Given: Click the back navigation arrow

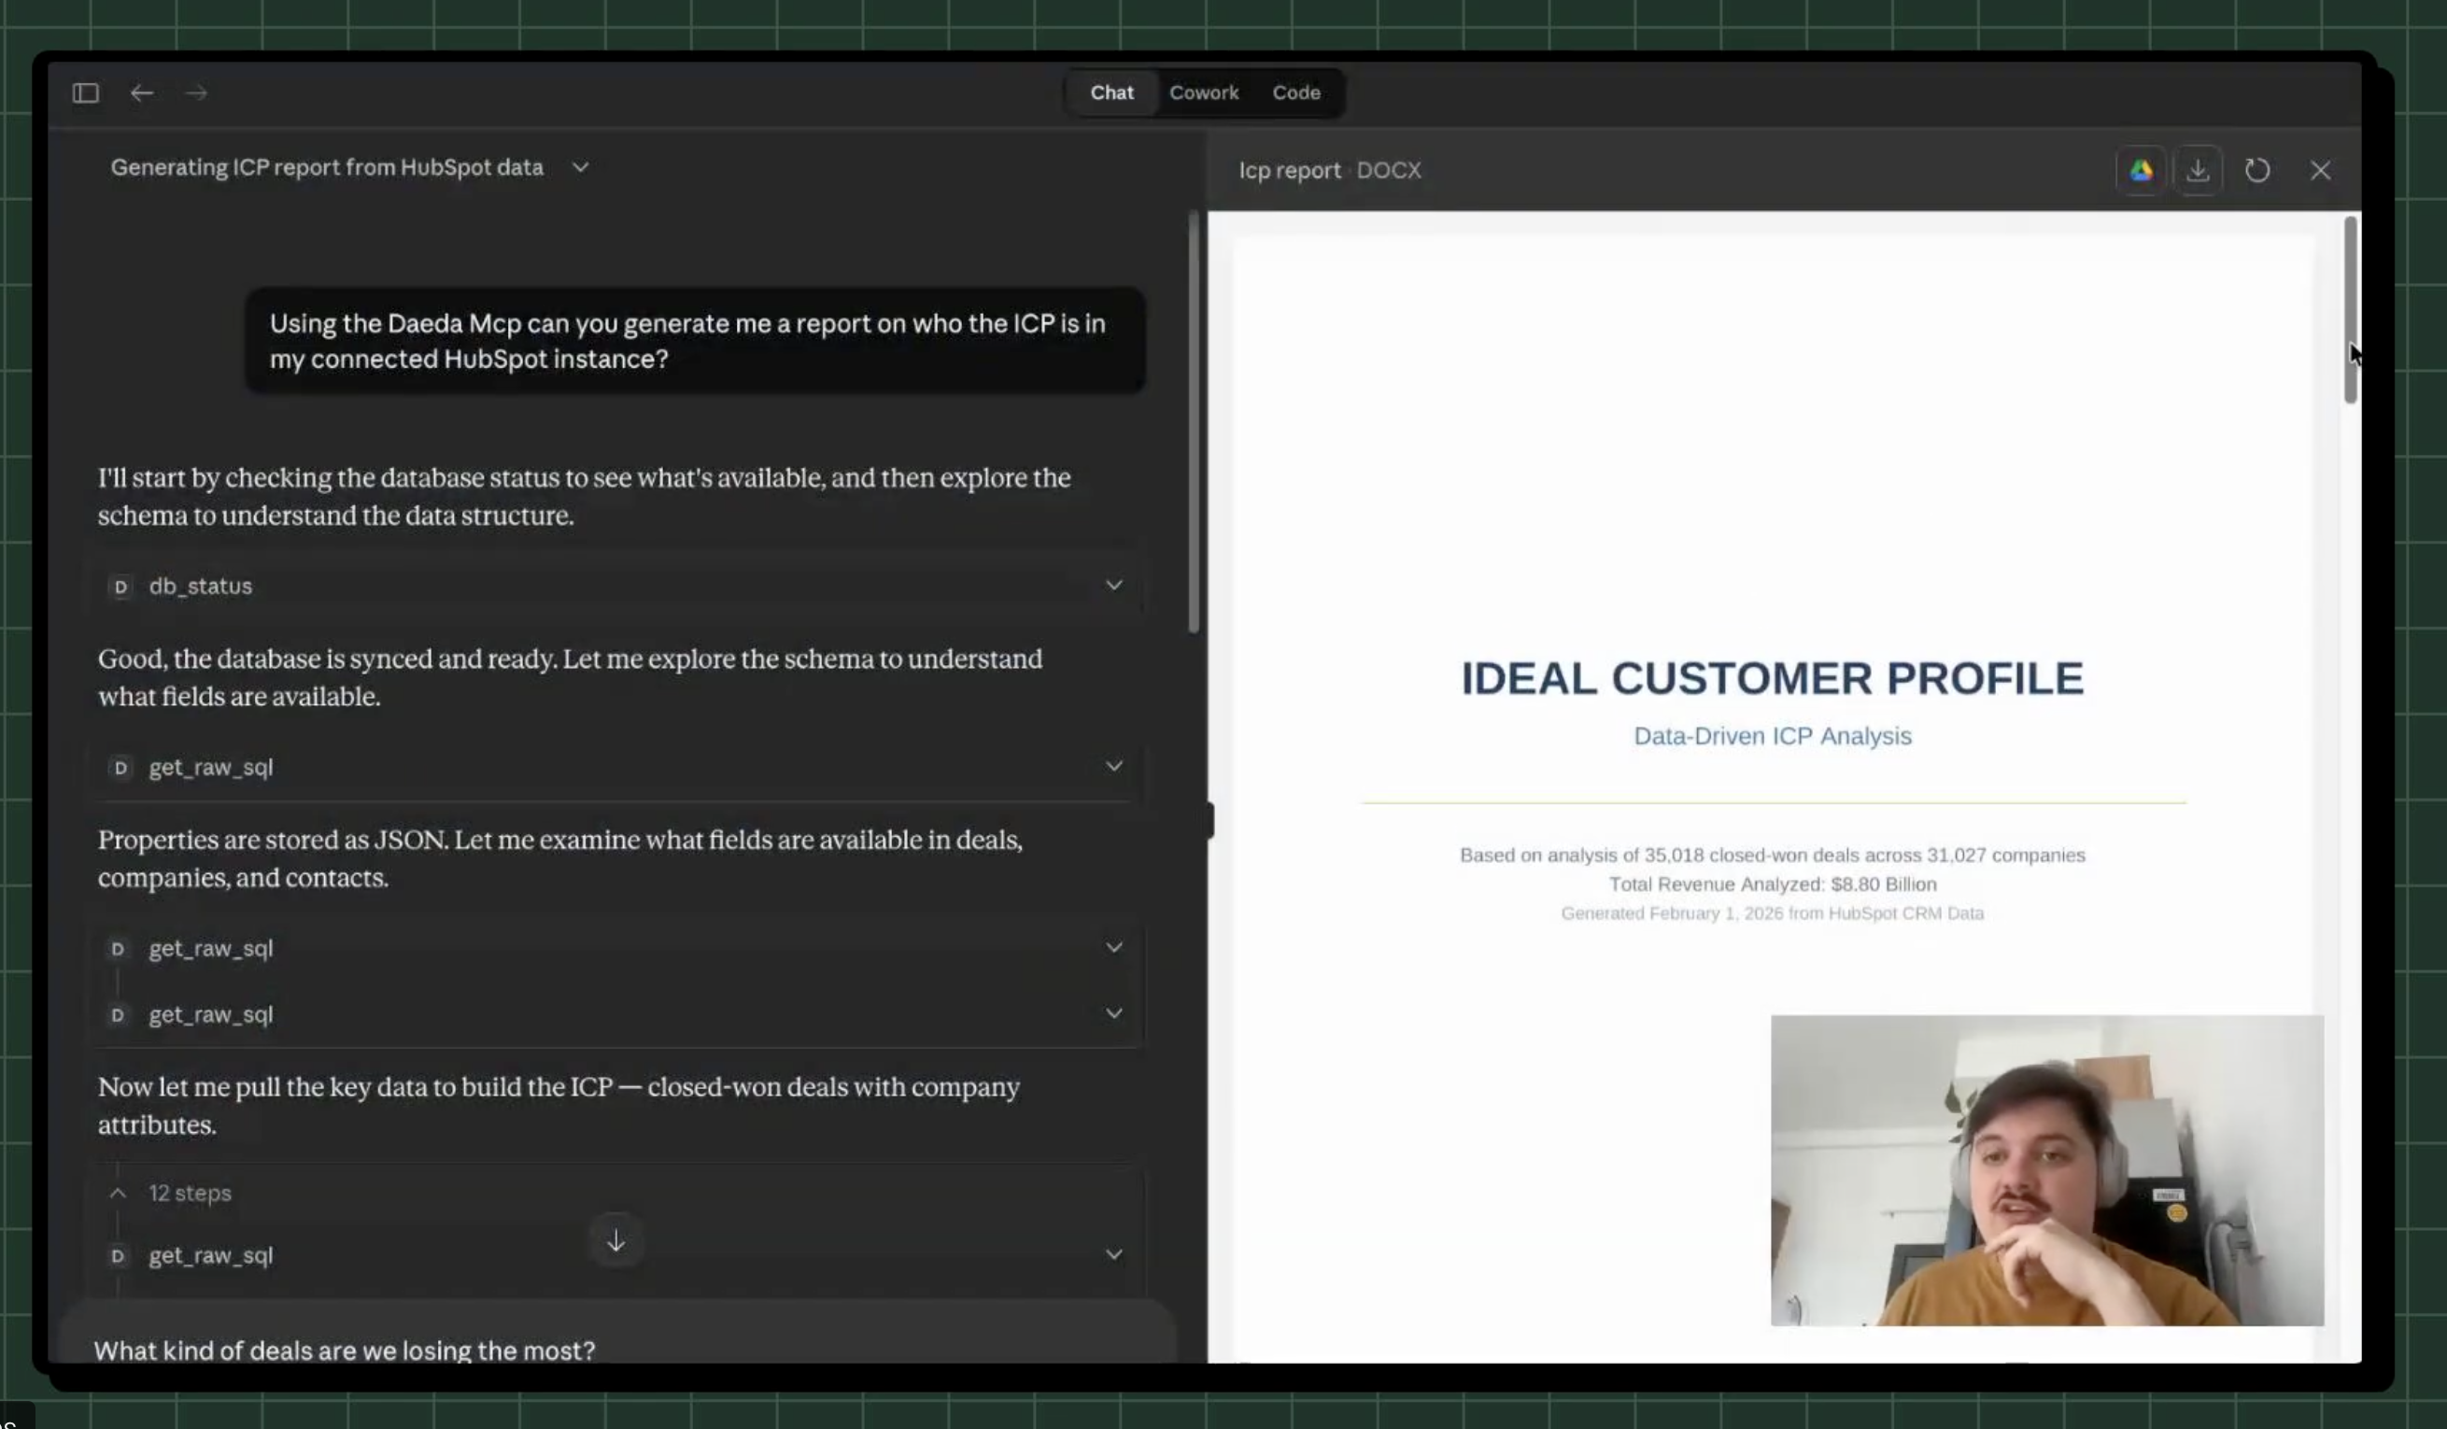Looking at the screenshot, I should tap(142, 92).
